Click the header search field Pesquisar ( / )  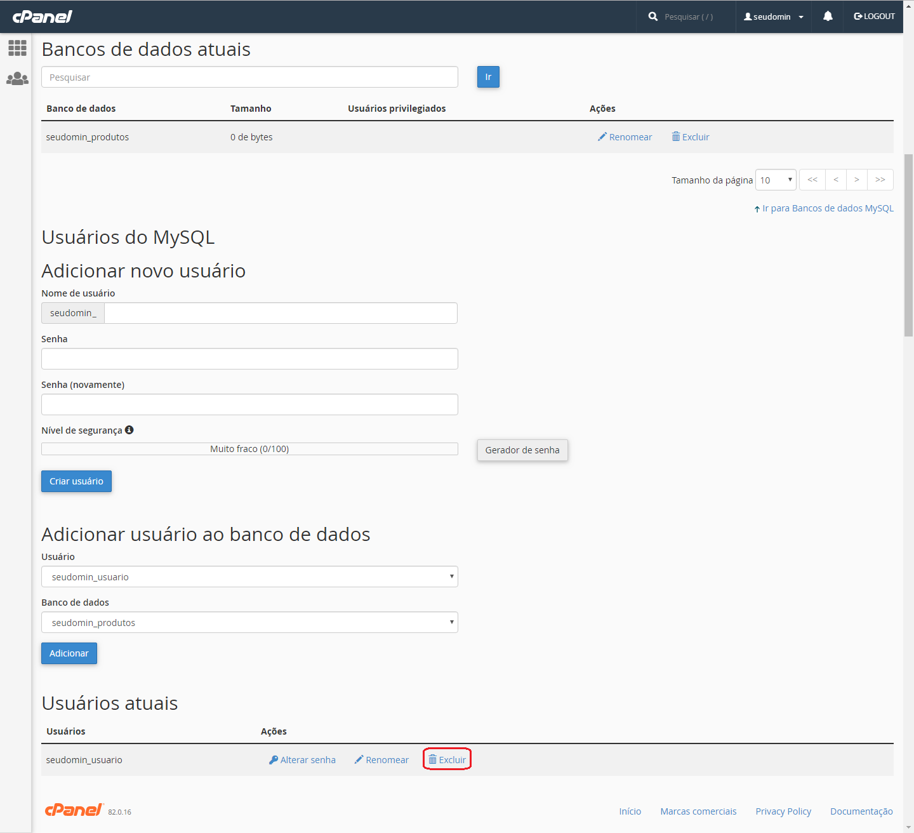pyautogui.click(x=689, y=17)
